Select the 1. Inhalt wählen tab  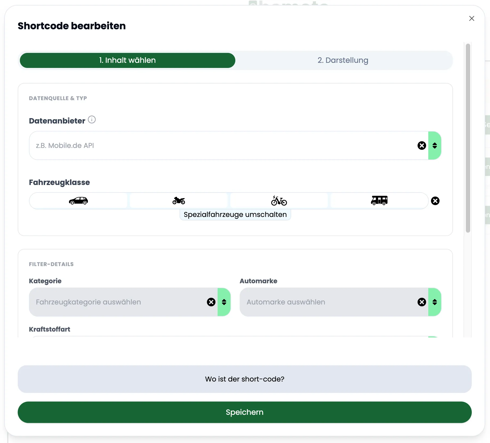(127, 60)
